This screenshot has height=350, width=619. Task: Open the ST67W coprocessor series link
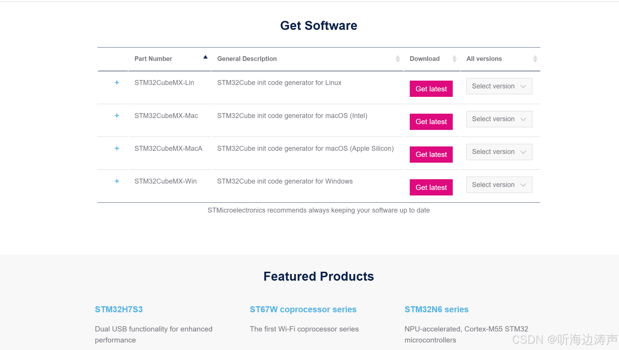click(x=303, y=309)
